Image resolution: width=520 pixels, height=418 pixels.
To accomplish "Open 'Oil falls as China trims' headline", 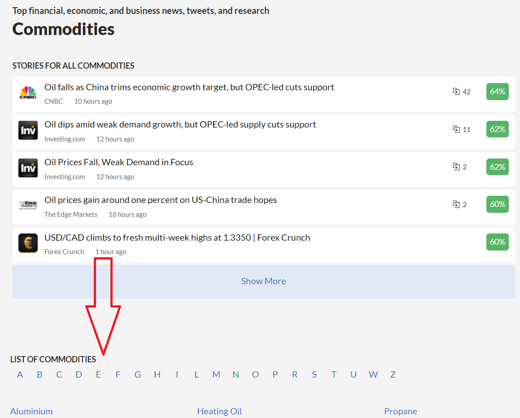I will (x=189, y=87).
